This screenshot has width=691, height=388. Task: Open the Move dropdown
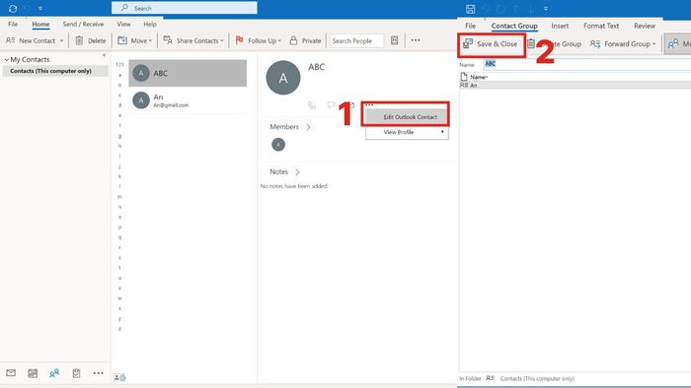click(135, 40)
